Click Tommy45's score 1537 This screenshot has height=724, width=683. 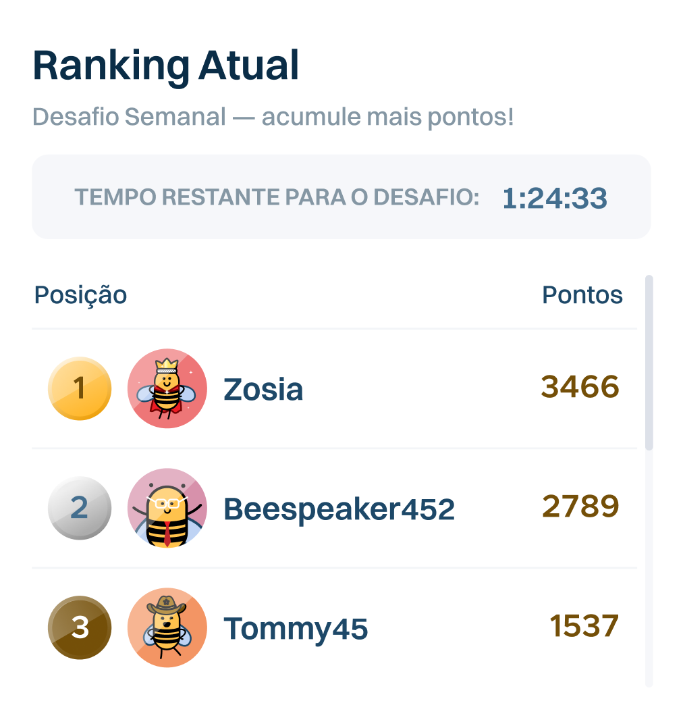[x=584, y=626]
